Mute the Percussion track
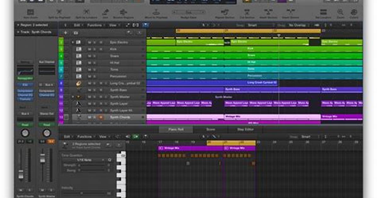 tap(90, 76)
